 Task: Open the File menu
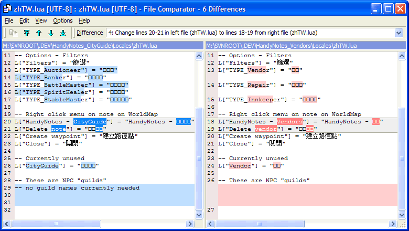coord(9,20)
